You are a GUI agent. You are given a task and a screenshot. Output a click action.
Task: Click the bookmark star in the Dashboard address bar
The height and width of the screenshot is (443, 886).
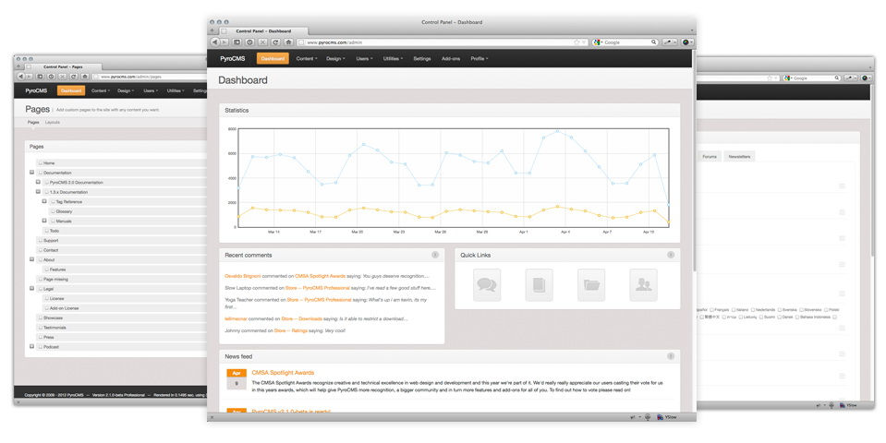pos(577,42)
